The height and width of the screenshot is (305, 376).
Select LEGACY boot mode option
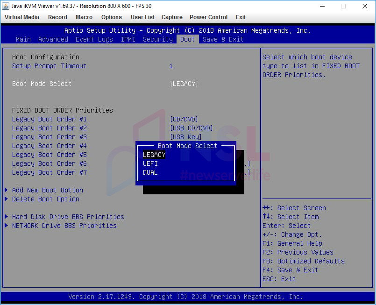[154, 154]
